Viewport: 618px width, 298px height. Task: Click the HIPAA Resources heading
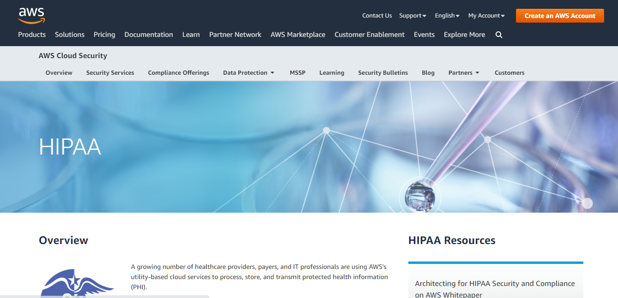tap(452, 240)
